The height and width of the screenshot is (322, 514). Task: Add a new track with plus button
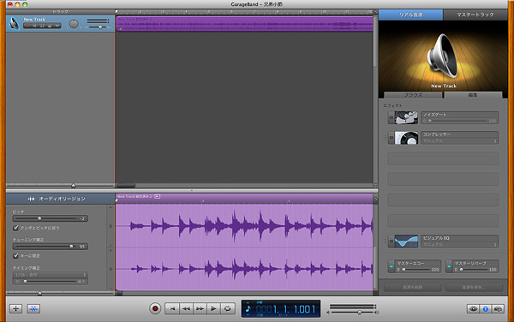coord(15,308)
